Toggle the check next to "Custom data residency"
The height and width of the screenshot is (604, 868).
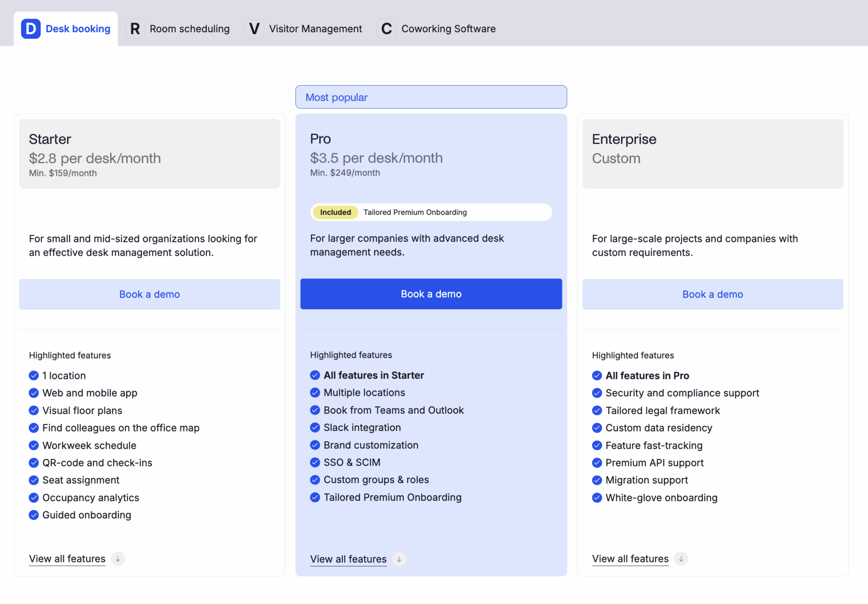[x=597, y=428]
